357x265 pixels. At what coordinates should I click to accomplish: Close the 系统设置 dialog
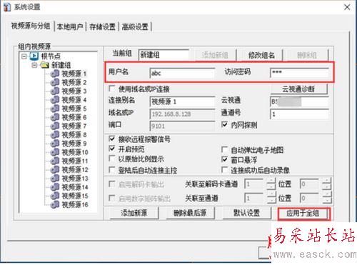(347, 7)
